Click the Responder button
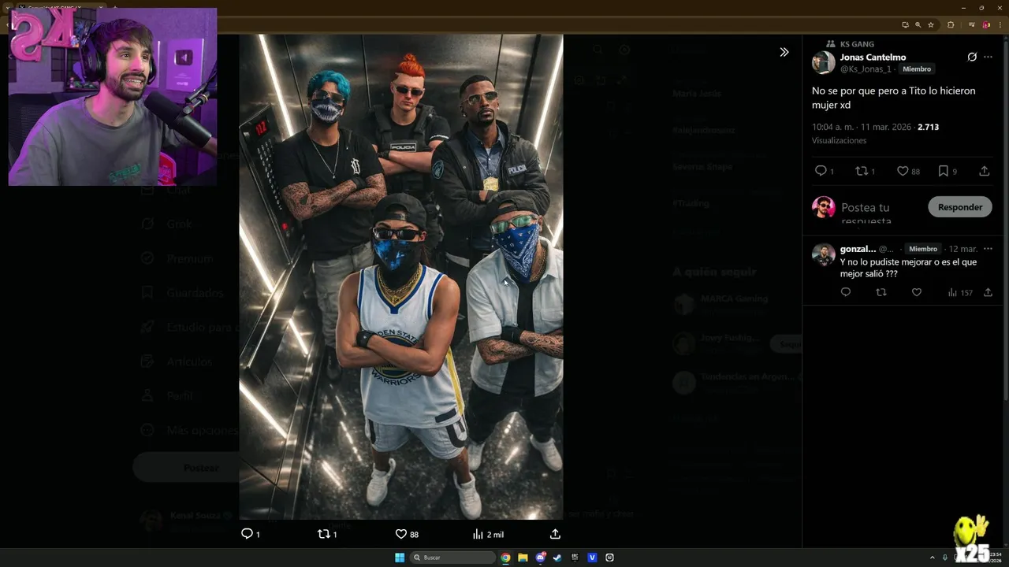 tap(960, 207)
